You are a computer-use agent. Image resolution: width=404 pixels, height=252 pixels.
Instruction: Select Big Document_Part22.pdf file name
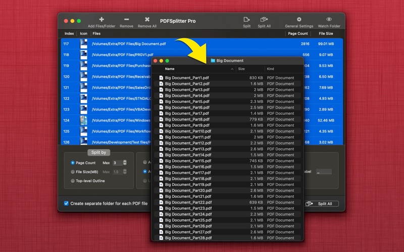click(x=188, y=203)
